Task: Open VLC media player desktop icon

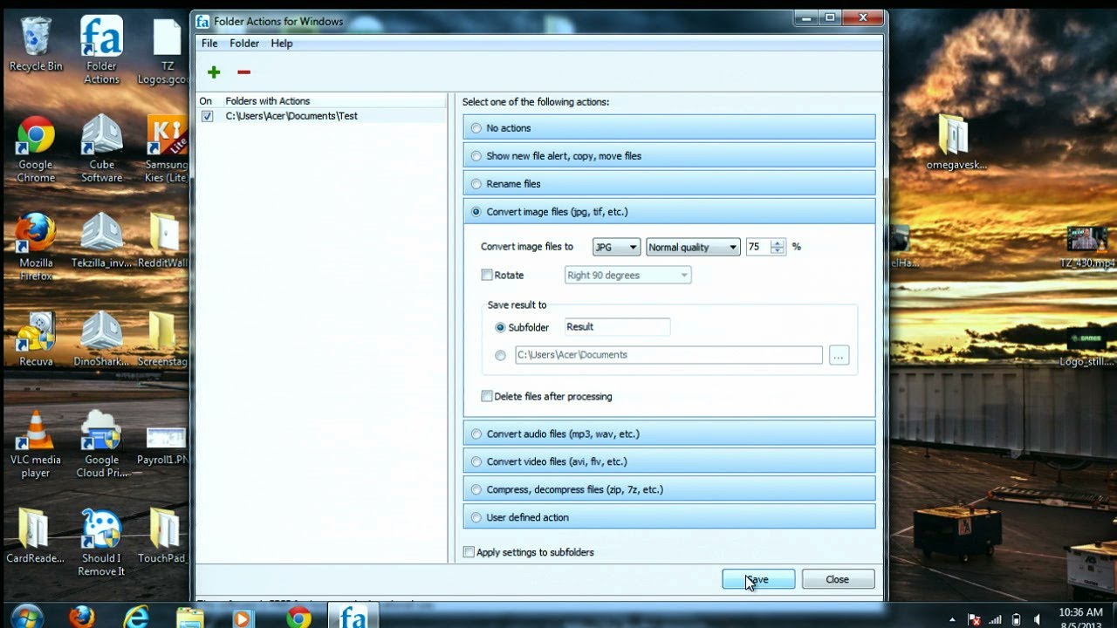Action: coord(36,444)
